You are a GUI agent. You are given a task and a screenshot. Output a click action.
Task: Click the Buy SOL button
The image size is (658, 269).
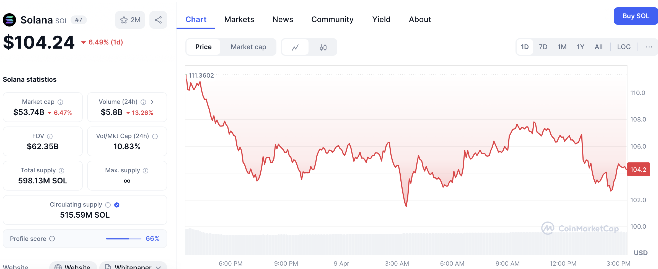pyautogui.click(x=636, y=16)
